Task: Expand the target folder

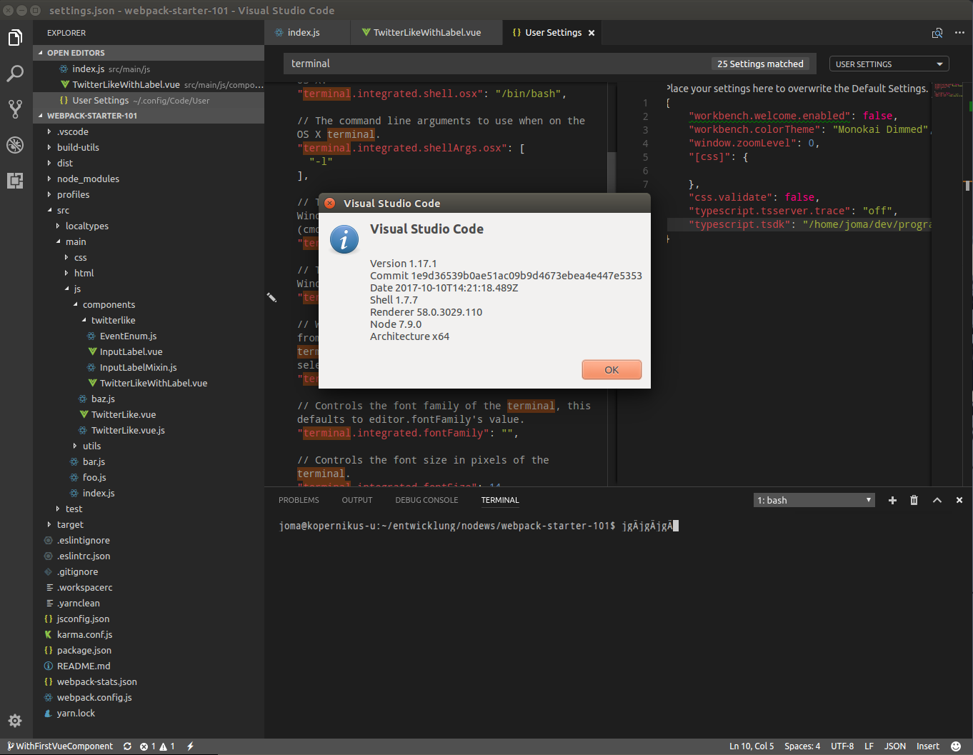Action: coord(149,524)
